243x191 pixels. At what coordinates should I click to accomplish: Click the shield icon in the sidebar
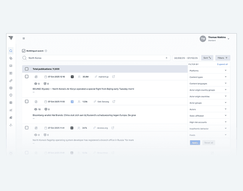(11, 95)
